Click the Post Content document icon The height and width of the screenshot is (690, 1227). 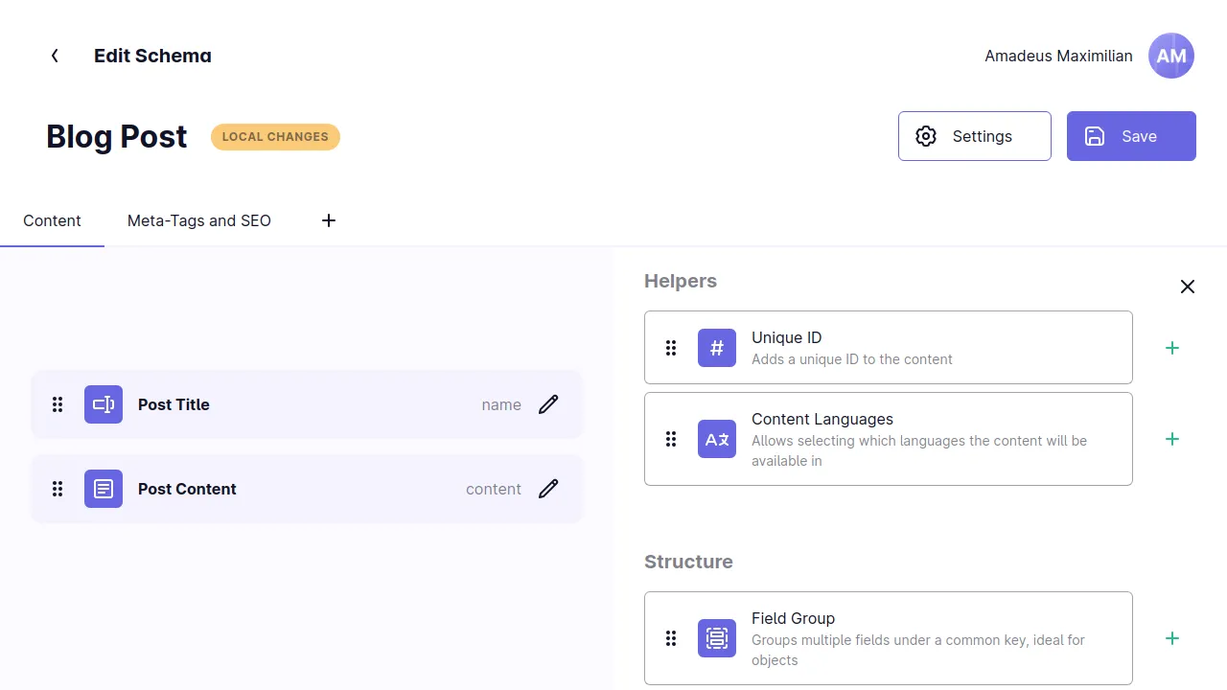[103, 489]
